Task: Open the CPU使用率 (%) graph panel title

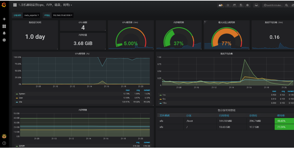Action: [x=82, y=54]
